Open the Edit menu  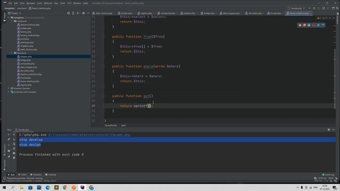click(x=16, y=3)
